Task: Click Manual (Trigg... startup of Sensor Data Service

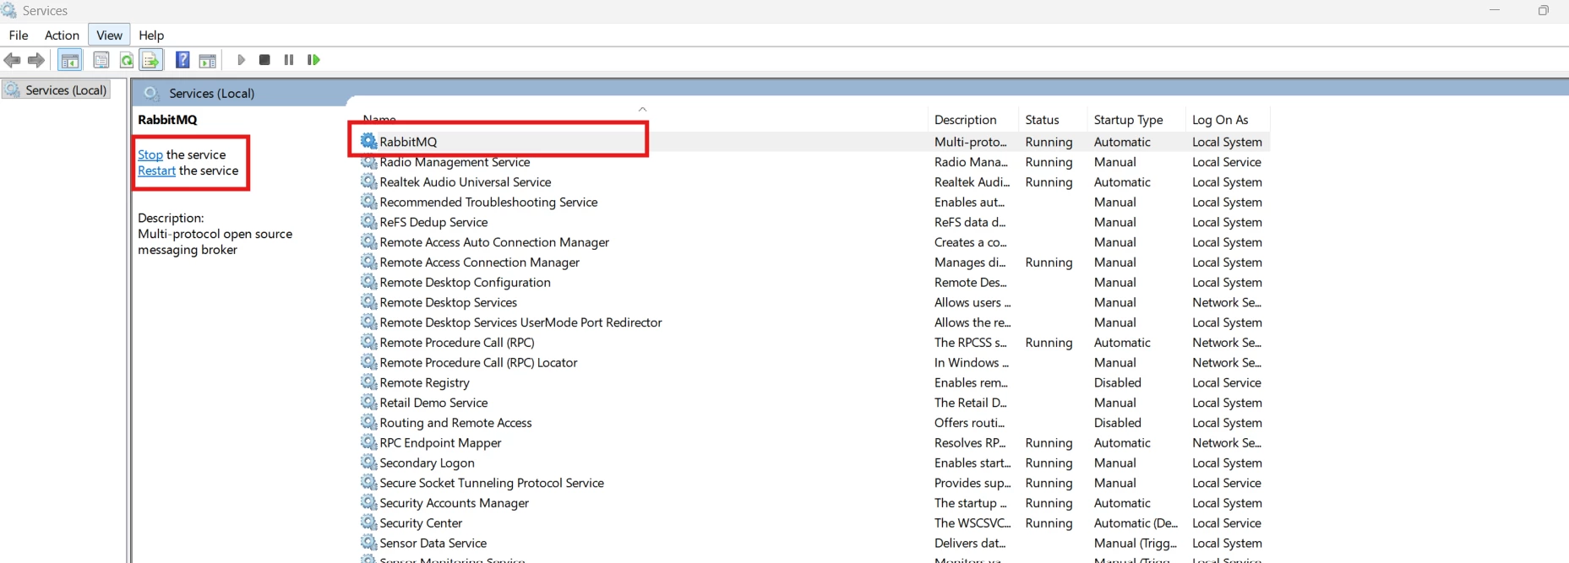Action: (1136, 544)
